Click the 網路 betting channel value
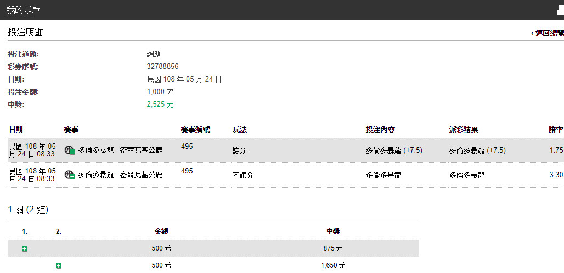564x273 pixels. (x=154, y=54)
